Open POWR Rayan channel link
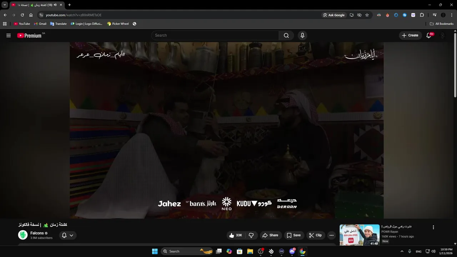This screenshot has height=257, width=457. pos(390,232)
